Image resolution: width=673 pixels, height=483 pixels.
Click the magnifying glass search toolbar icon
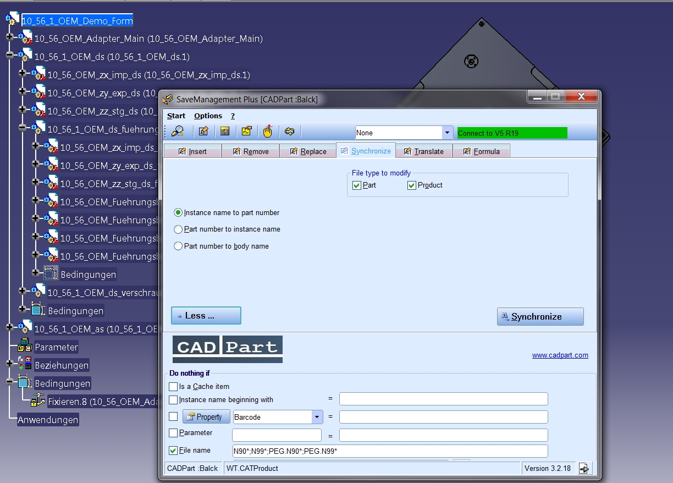178,131
